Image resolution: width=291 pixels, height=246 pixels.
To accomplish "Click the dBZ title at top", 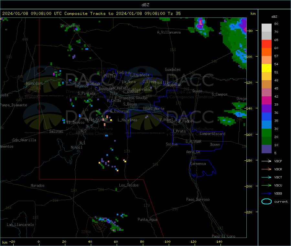I will point(145,5).
